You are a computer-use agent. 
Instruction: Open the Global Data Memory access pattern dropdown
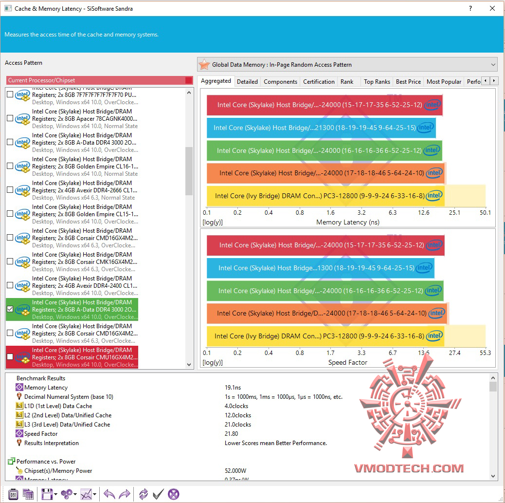click(347, 64)
